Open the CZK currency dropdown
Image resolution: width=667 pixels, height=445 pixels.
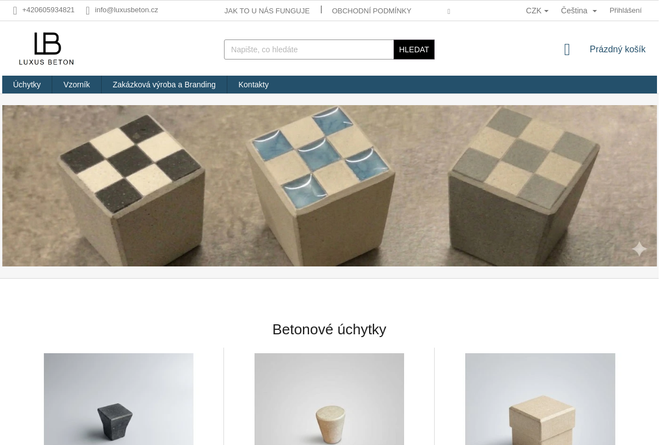click(x=537, y=11)
